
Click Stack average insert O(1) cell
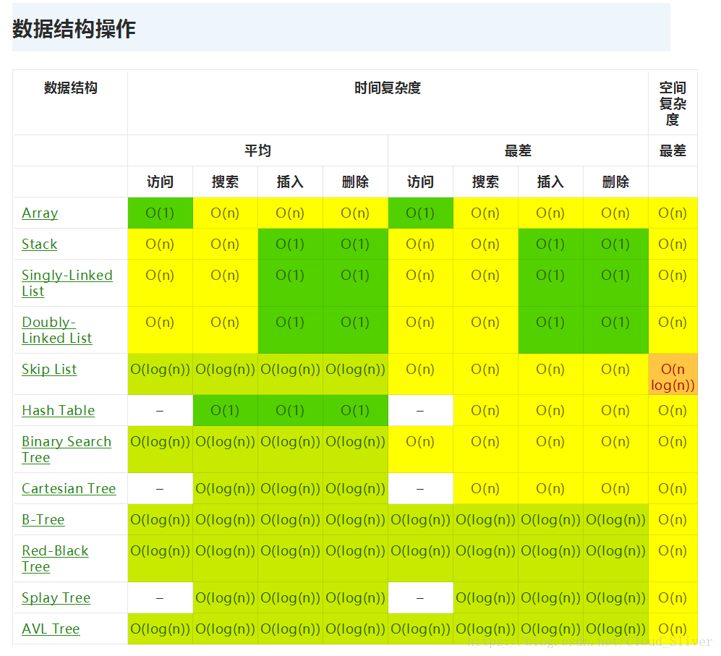point(290,244)
